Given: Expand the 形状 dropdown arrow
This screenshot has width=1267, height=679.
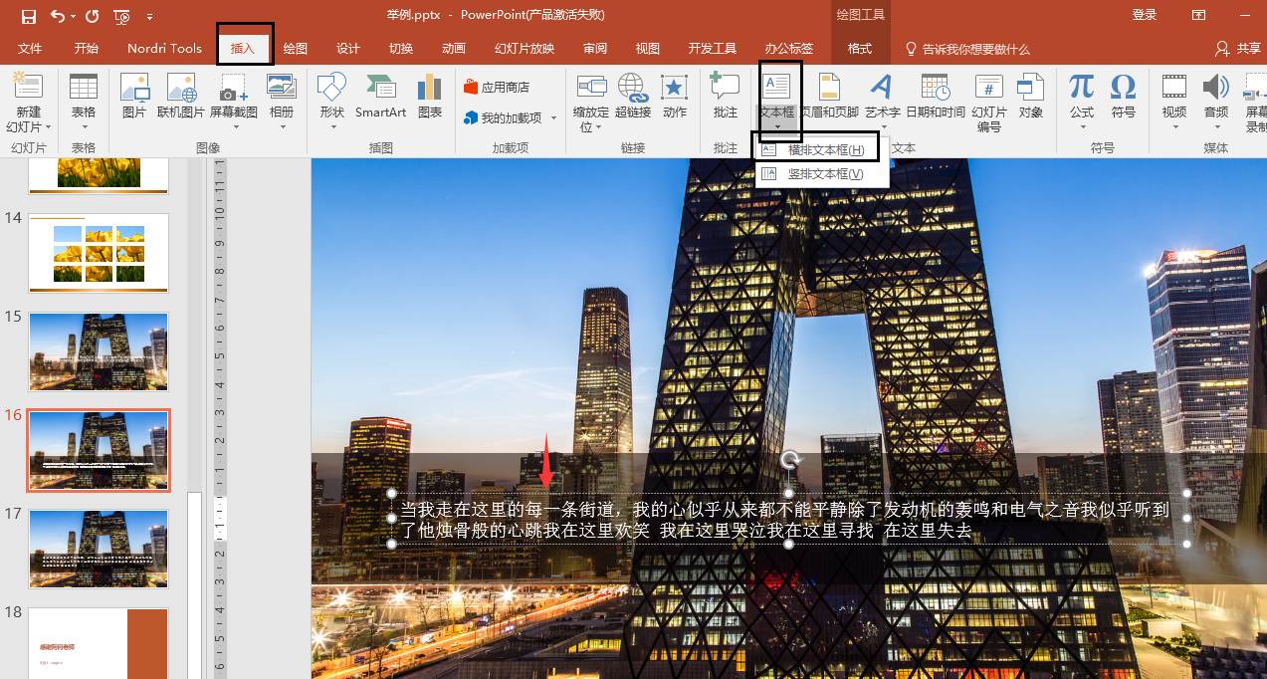Looking at the screenshot, I should 331,127.
